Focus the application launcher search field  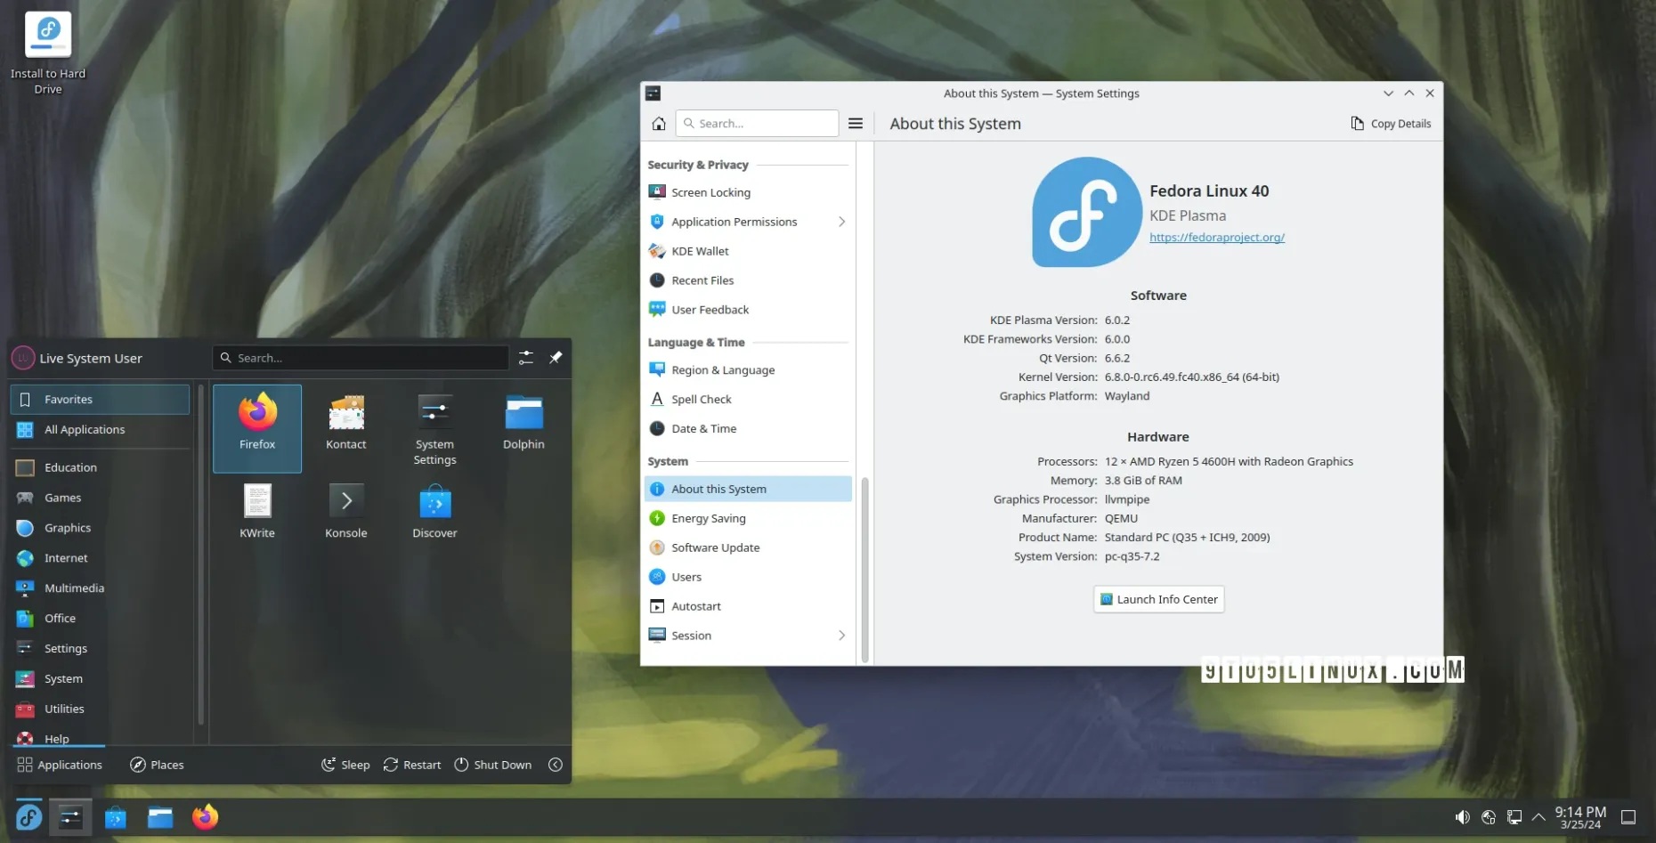pyautogui.click(x=361, y=358)
